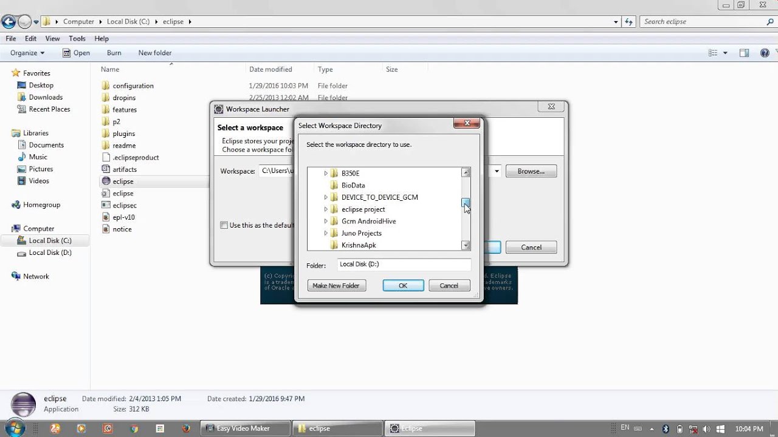Expand the B350E folder node
The image size is (778, 437).
(x=326, y=174)
